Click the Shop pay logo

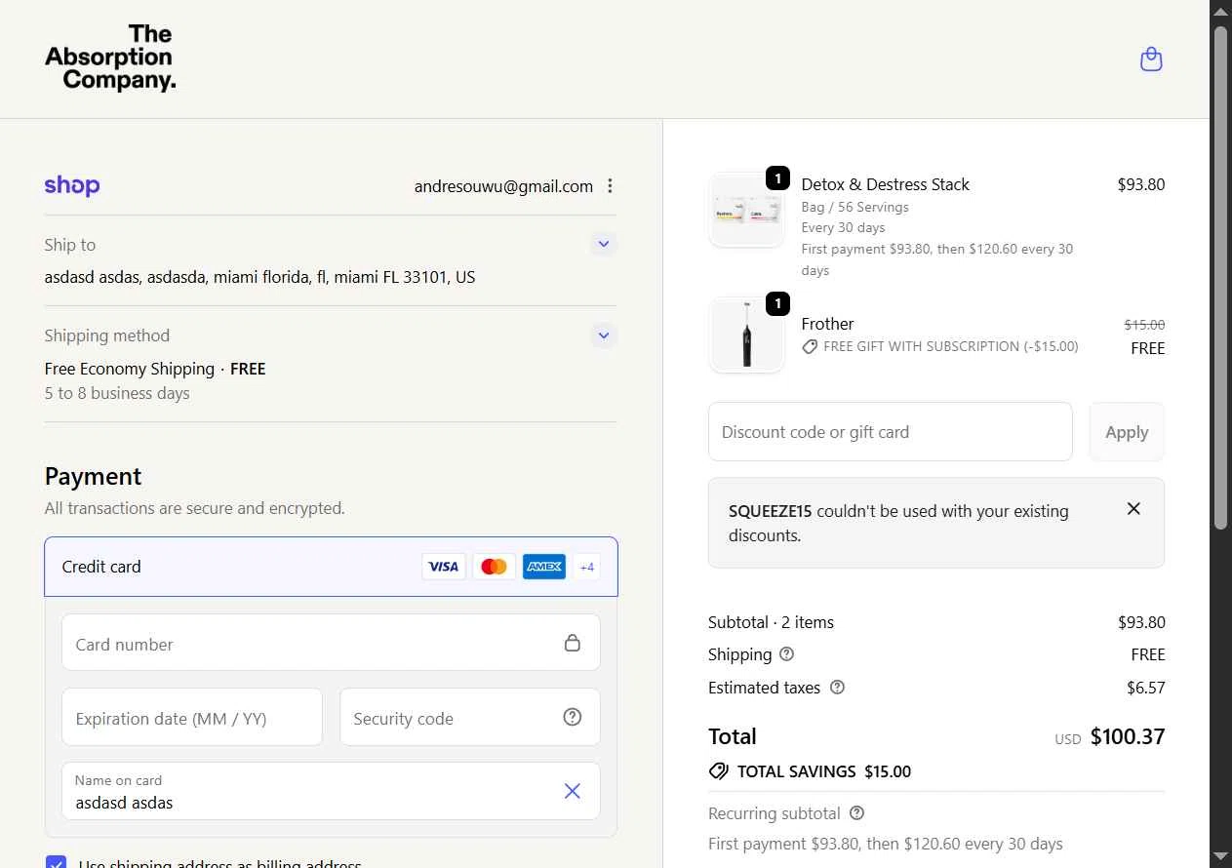pyautogui.click(x=72, y=185)
